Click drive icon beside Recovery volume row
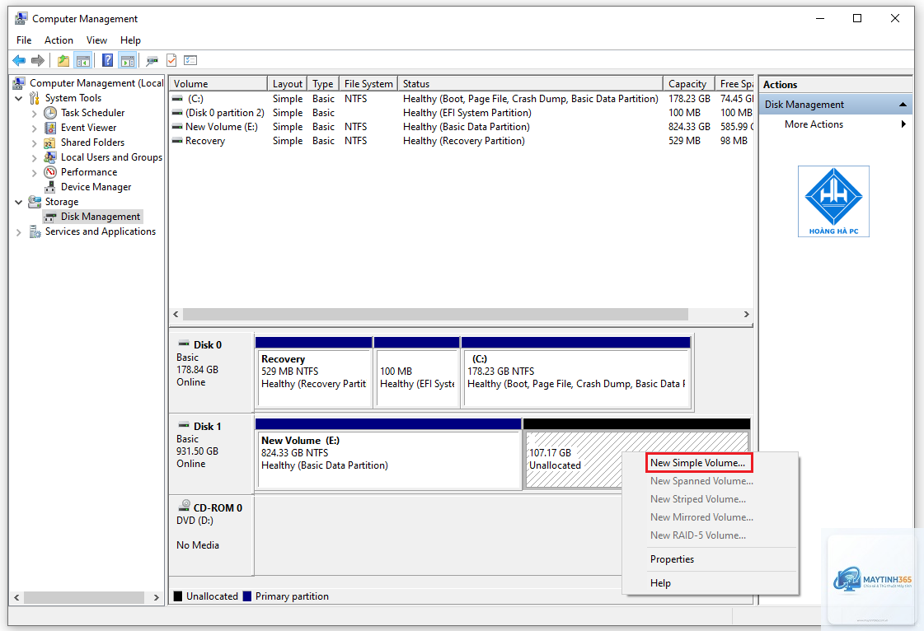This screenshot has width=924, height=631. [177, 141]
